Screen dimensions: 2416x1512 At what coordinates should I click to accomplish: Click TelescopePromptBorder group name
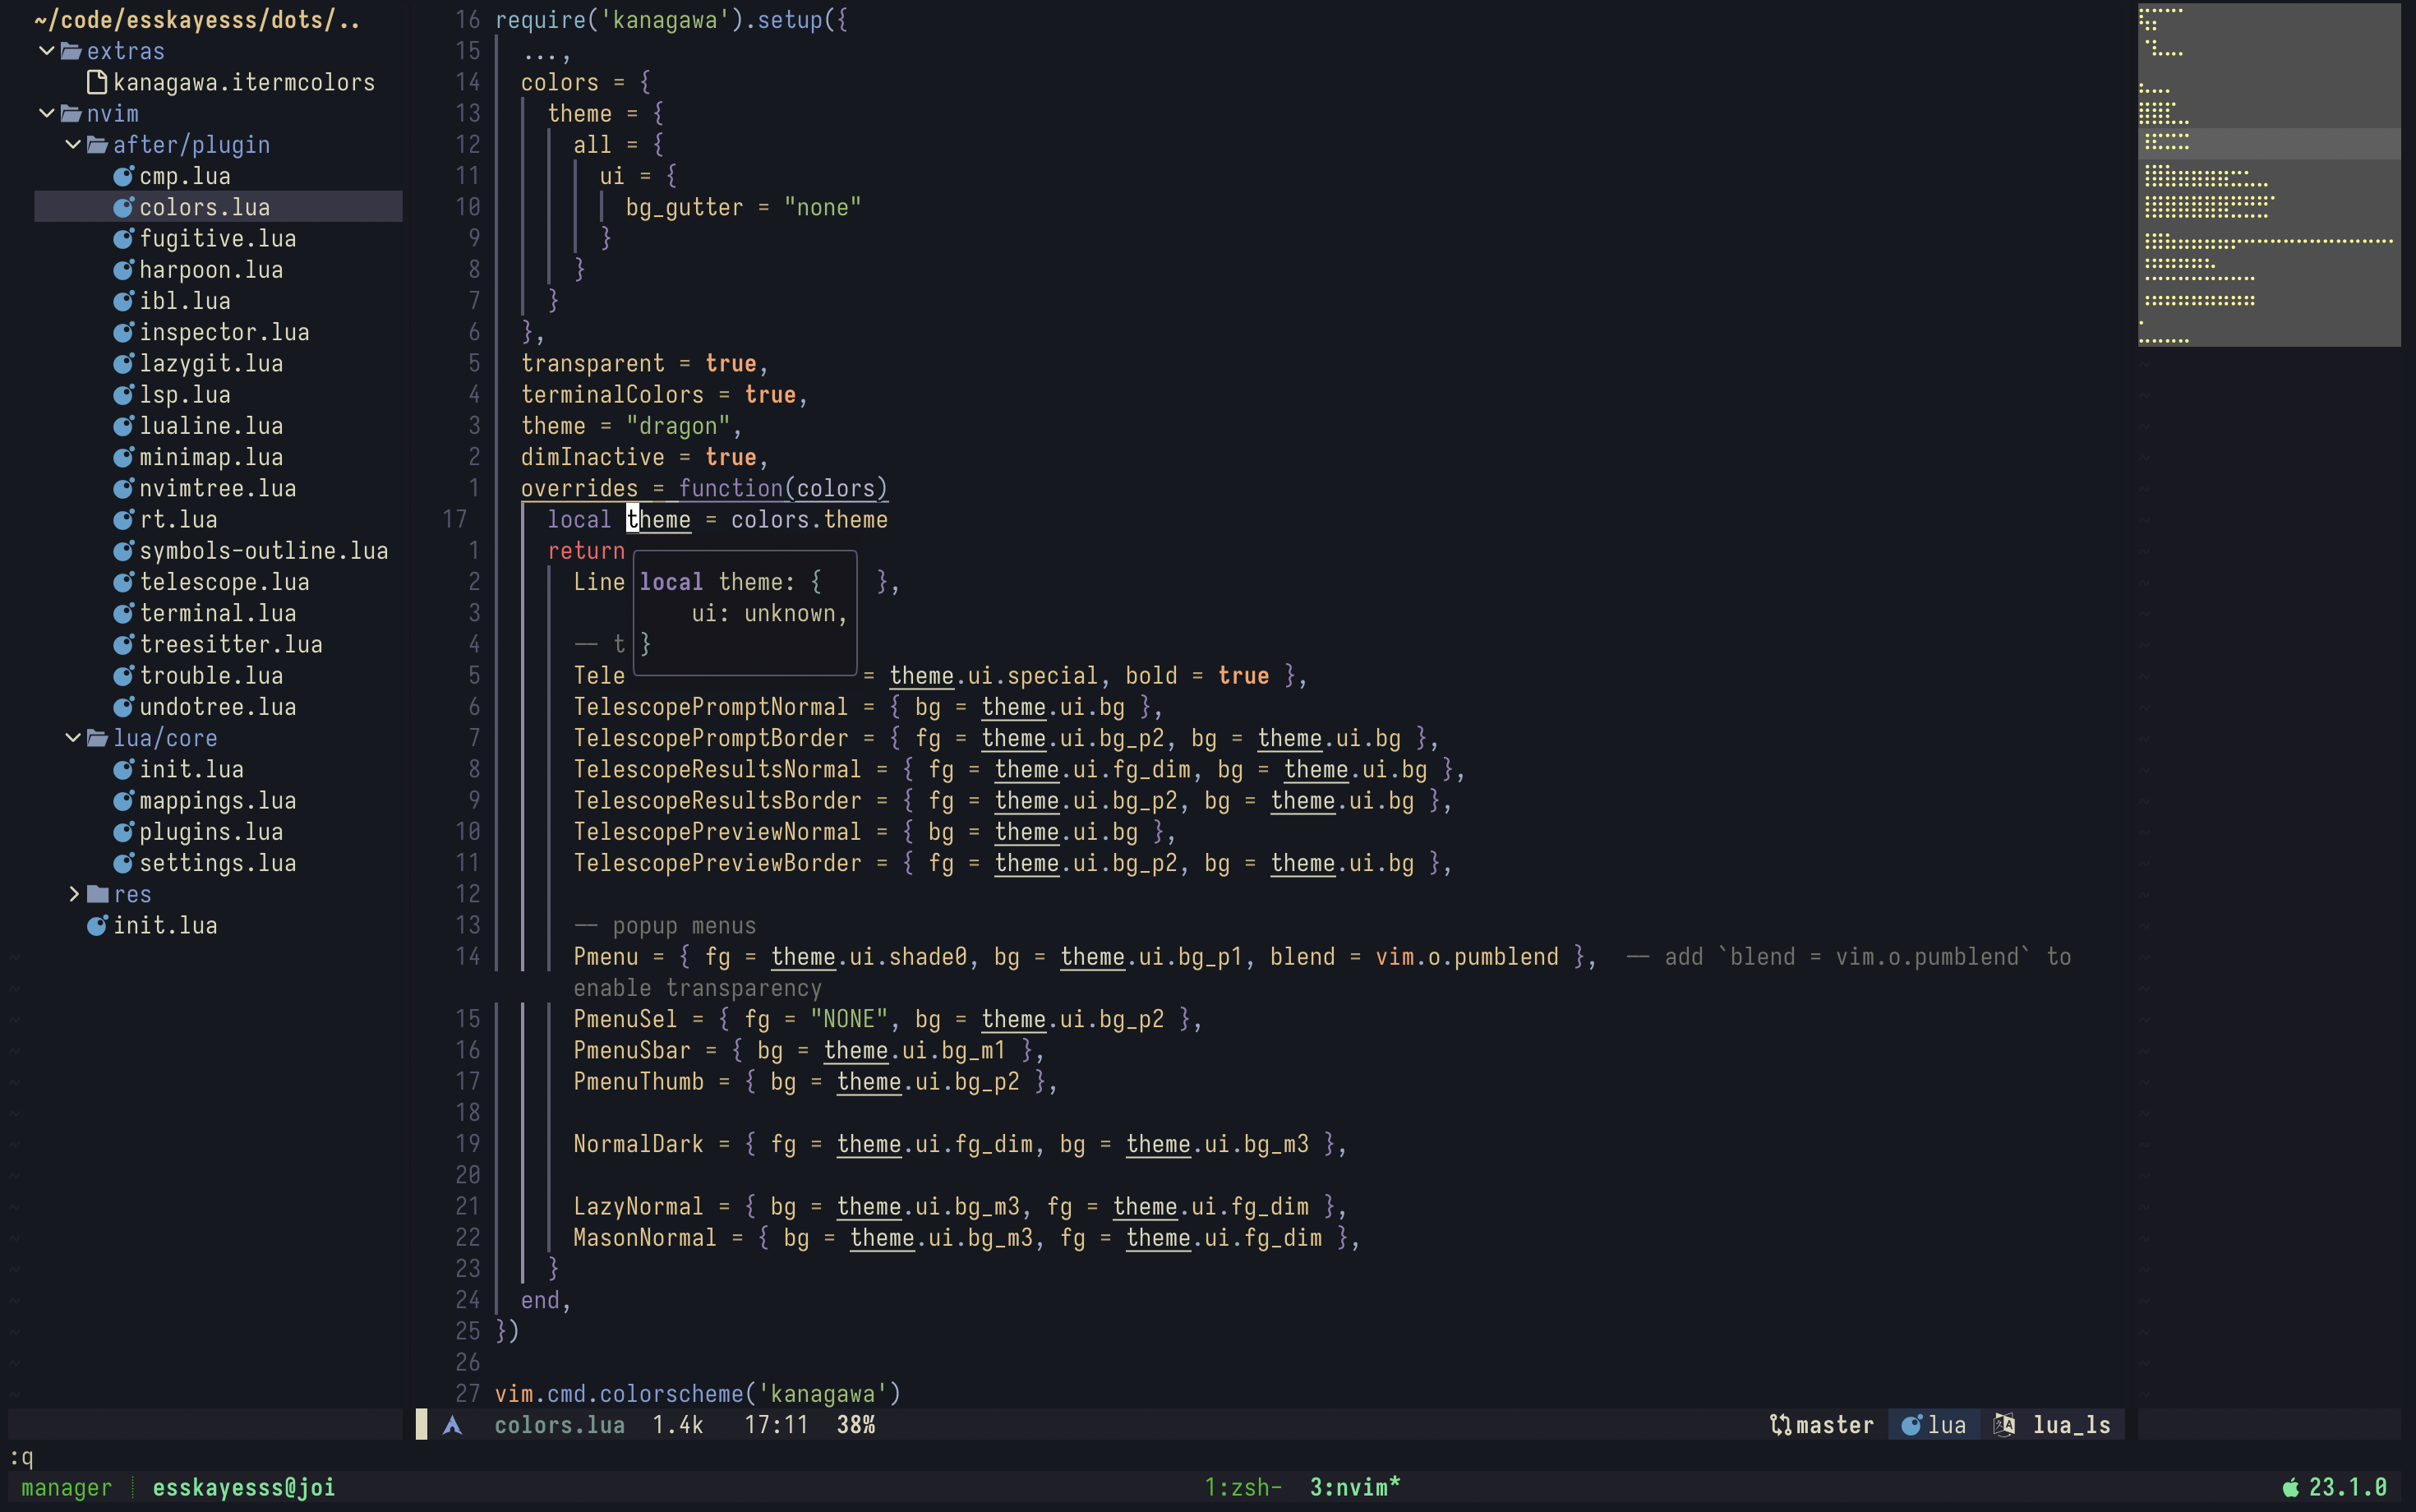click(x=711, y=738)
